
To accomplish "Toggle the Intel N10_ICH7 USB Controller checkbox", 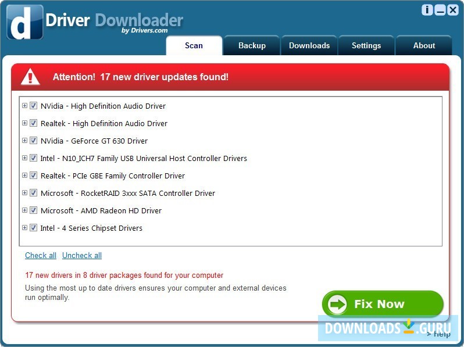I will 34,158.
